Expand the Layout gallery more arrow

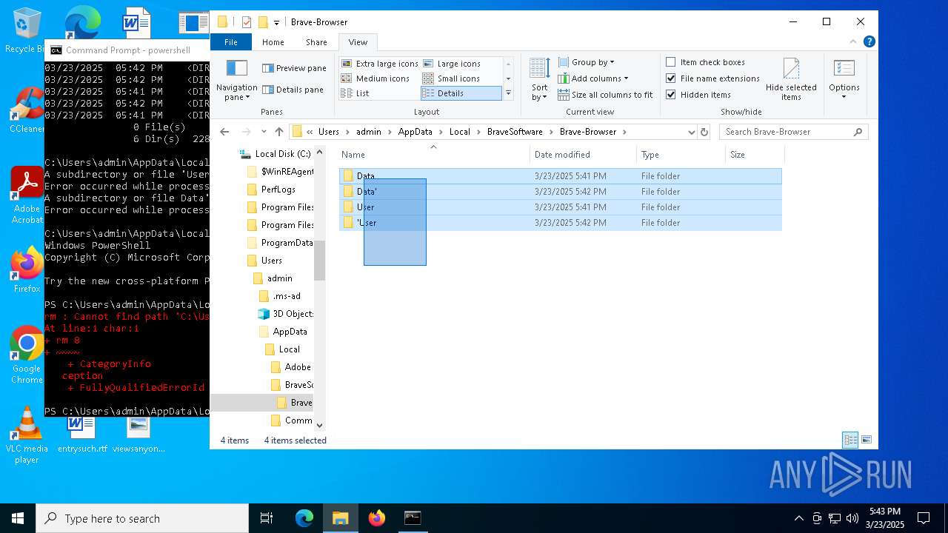point(508,93)
